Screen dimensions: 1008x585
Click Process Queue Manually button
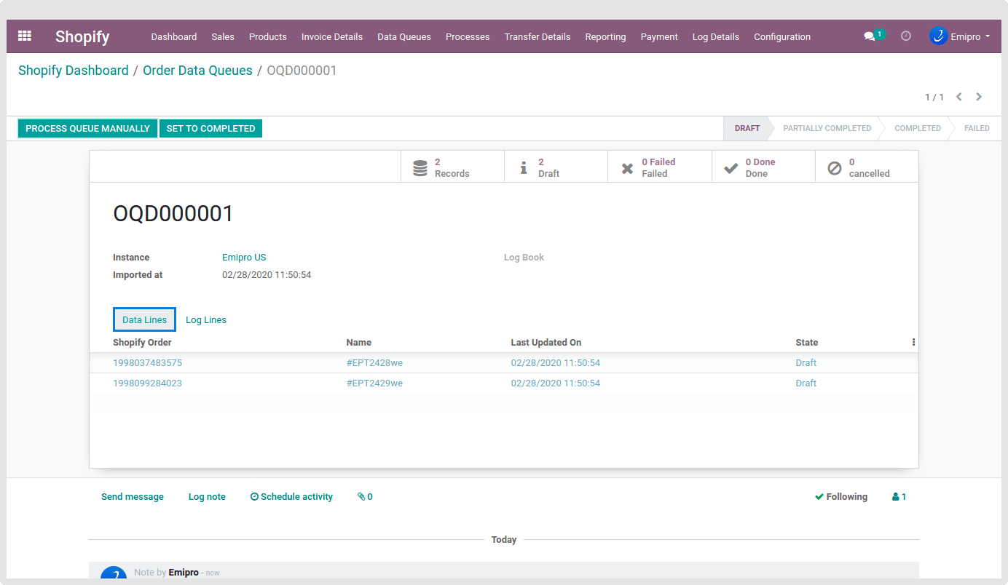tap(87, 129)
